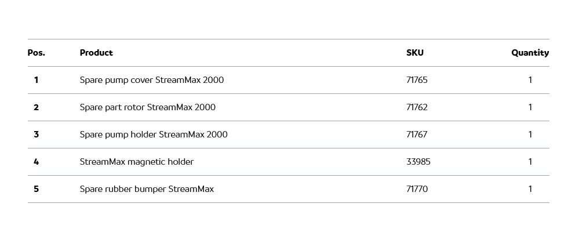Image resolution: width=568 pixels, height=243 pixels.
Task: Select Spare pump cover StreamMax 2000
Action: pyautogui.click(x=151, y=80)
